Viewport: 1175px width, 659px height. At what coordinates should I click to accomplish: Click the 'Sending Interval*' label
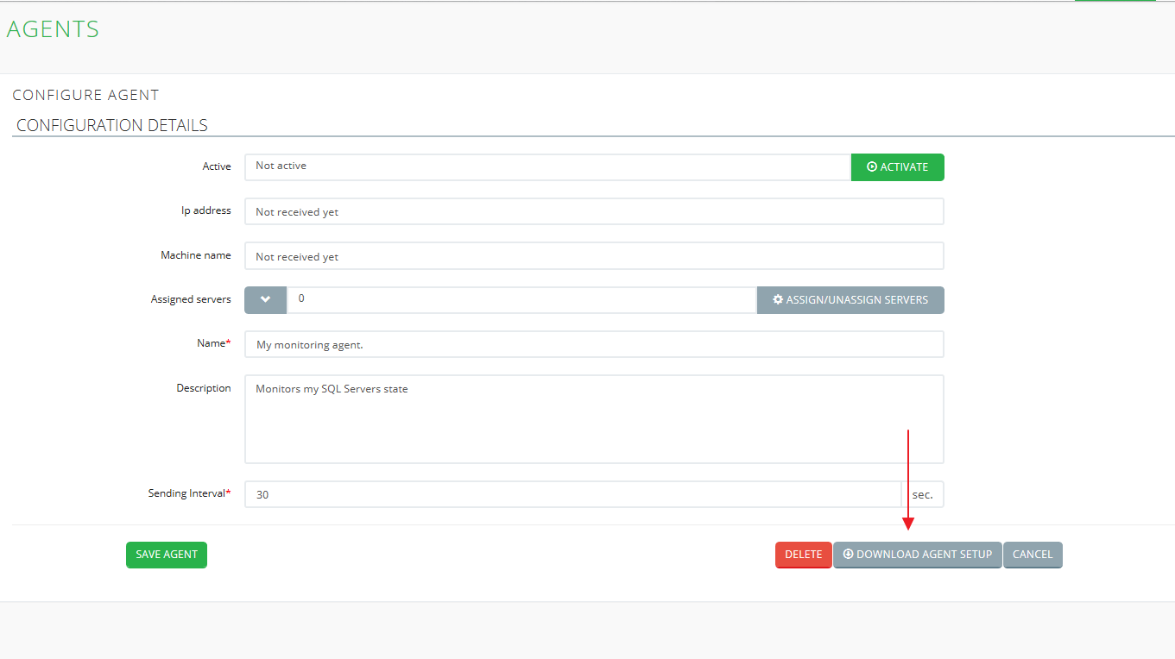click(x=189, y=493)
